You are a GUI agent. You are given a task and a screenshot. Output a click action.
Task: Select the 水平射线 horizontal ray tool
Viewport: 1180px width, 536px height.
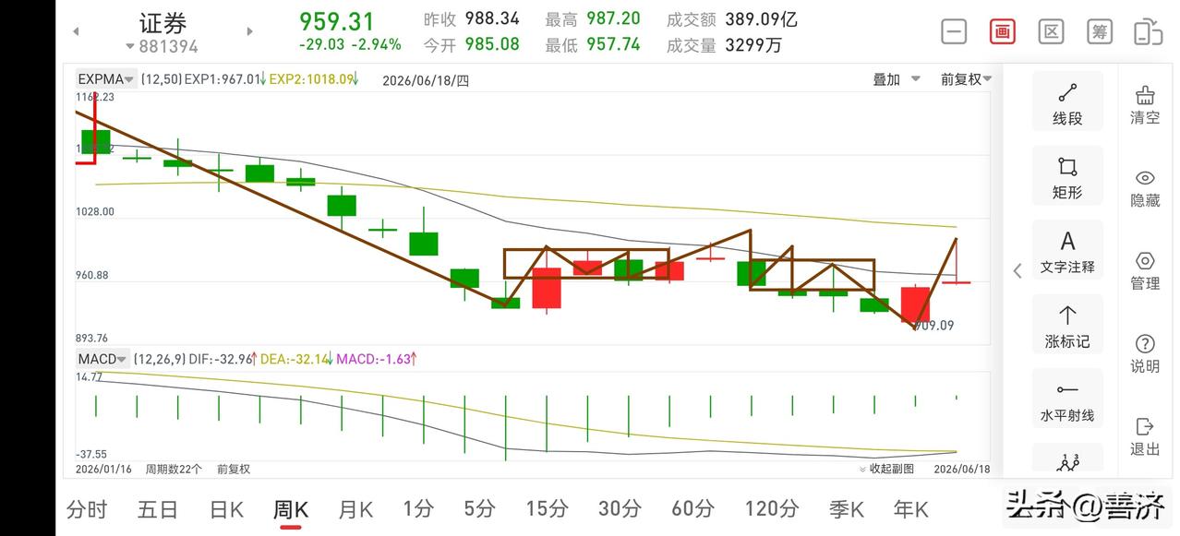click(x=1067, y=399)
